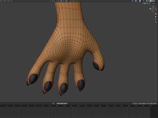Jump to timeline start frame
This screenshot has width=158, height=118.
[x=57, y=104]
